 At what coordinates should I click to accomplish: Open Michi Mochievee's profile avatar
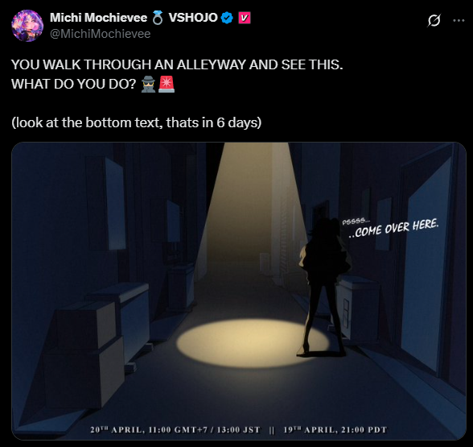click(x=27, y=26)
